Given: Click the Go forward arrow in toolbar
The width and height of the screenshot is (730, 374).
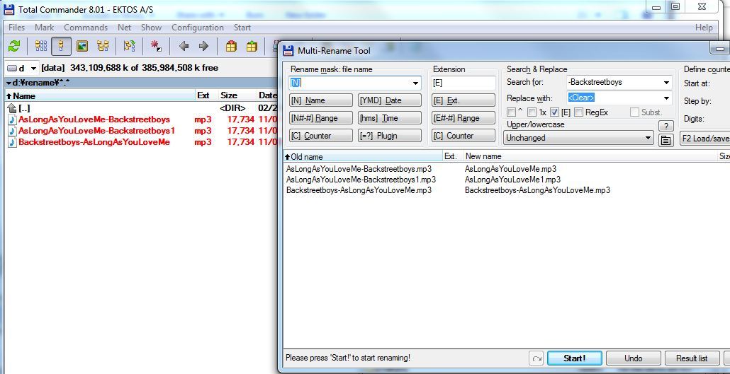Looking at the screenshot, I should pos(203,46).
